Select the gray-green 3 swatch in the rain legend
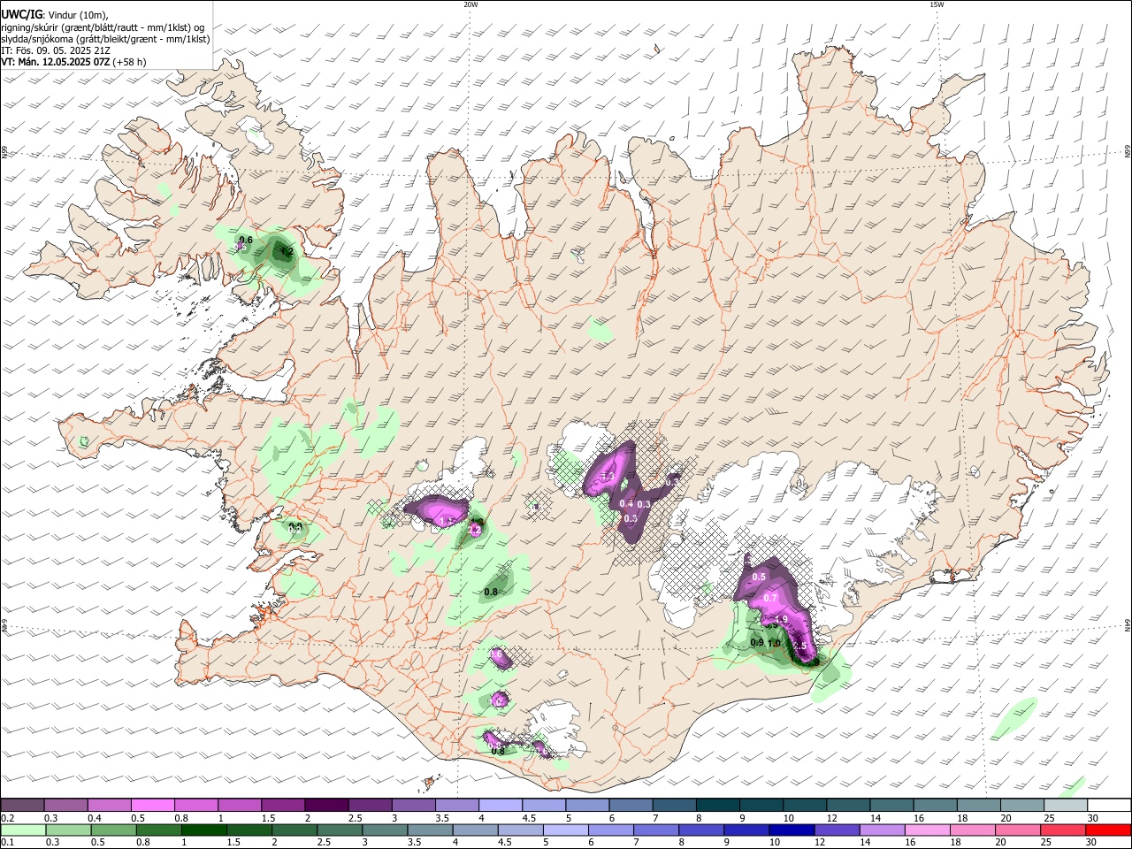Viewport: 1132px width, 849px height. [x=385, y=830]
